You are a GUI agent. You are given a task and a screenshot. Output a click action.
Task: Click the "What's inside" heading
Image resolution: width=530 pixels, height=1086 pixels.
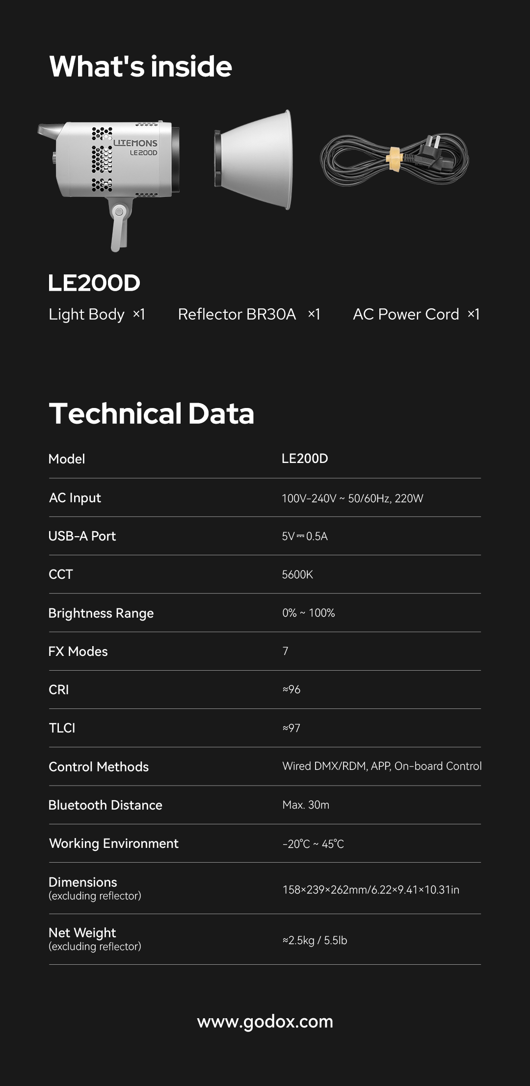click(140, 66)
